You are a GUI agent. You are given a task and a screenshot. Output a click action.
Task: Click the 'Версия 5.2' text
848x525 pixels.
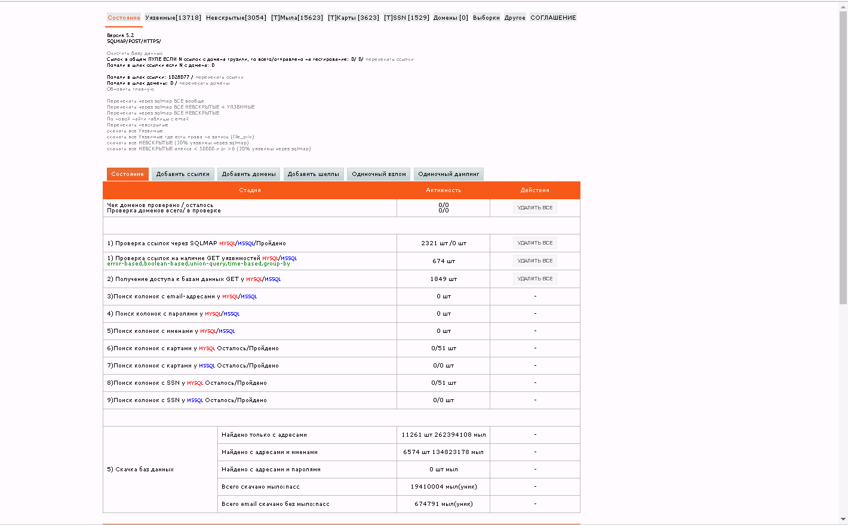[121, 36]
